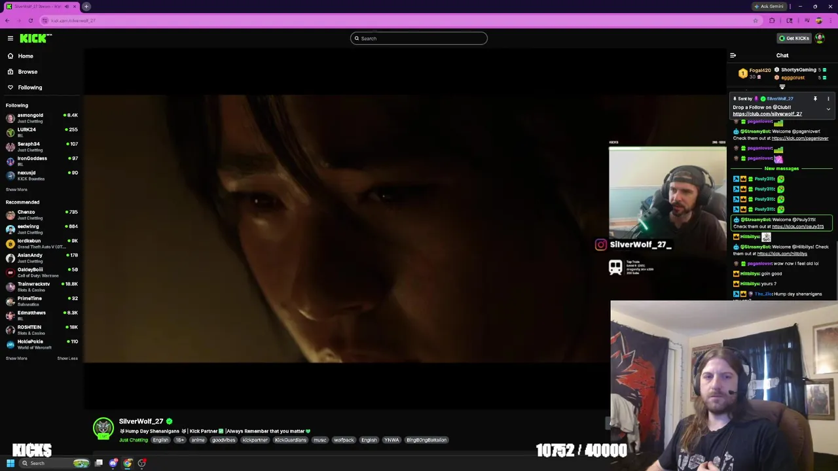Open kick.com/hillbillys link in chat
838x471 pixels.
pyautogui.click(x=782, y=254)
